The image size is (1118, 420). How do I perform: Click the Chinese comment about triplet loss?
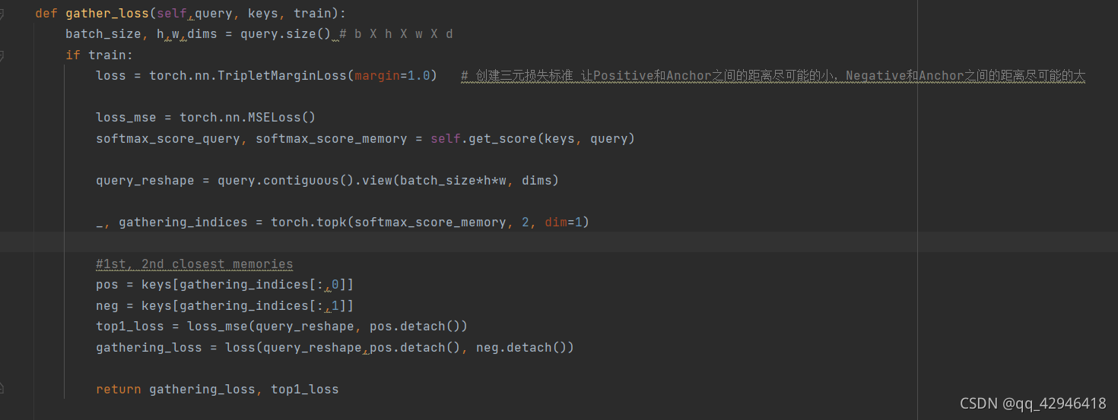pyautogui.click(x=773, y=75)
